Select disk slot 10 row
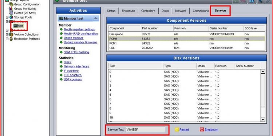The height and width of the screenshot is (136, 273). 185,118
